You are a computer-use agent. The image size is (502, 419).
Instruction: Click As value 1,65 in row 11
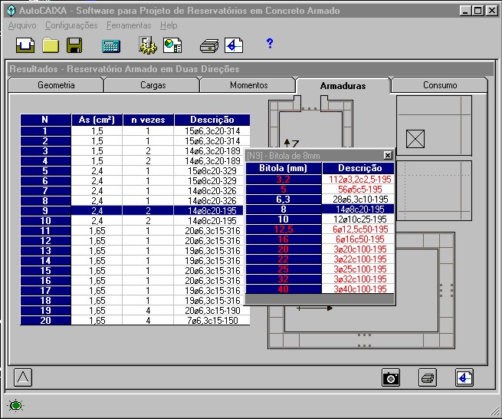97,230
